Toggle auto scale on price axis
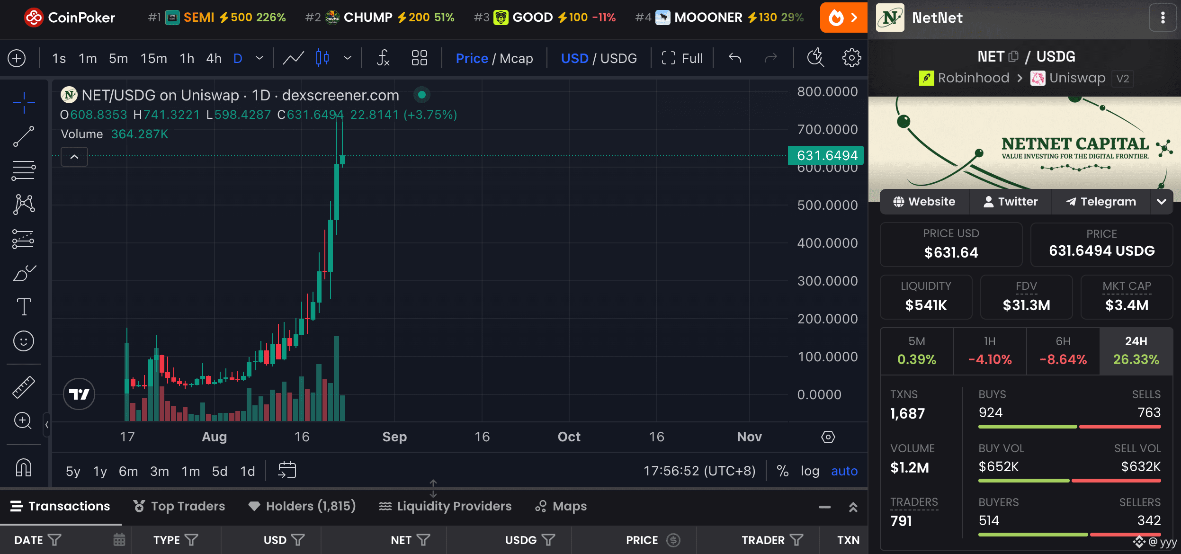The width and height of the screenshot is (1181, 554). pyautogui.click(x=844, y=471)
